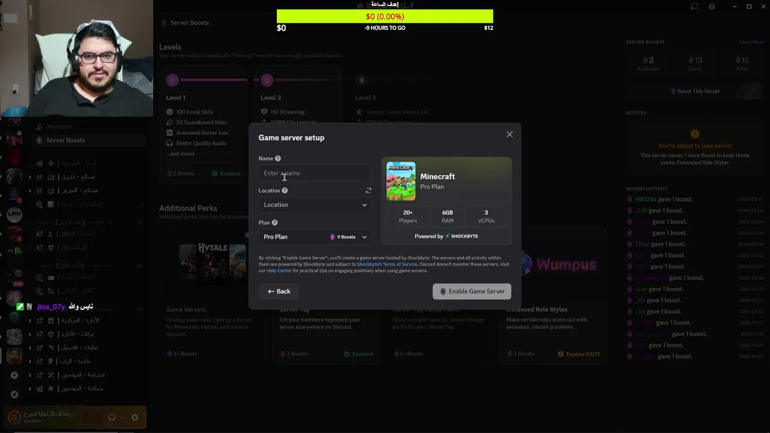
Task: Toggle deafen headphones icon
Action: (112, 417)
